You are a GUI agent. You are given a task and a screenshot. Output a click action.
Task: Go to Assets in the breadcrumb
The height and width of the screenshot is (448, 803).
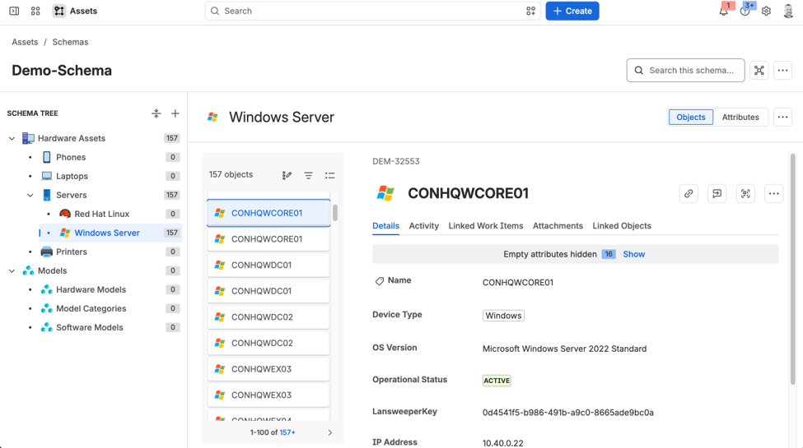click(x=25, y=42)
